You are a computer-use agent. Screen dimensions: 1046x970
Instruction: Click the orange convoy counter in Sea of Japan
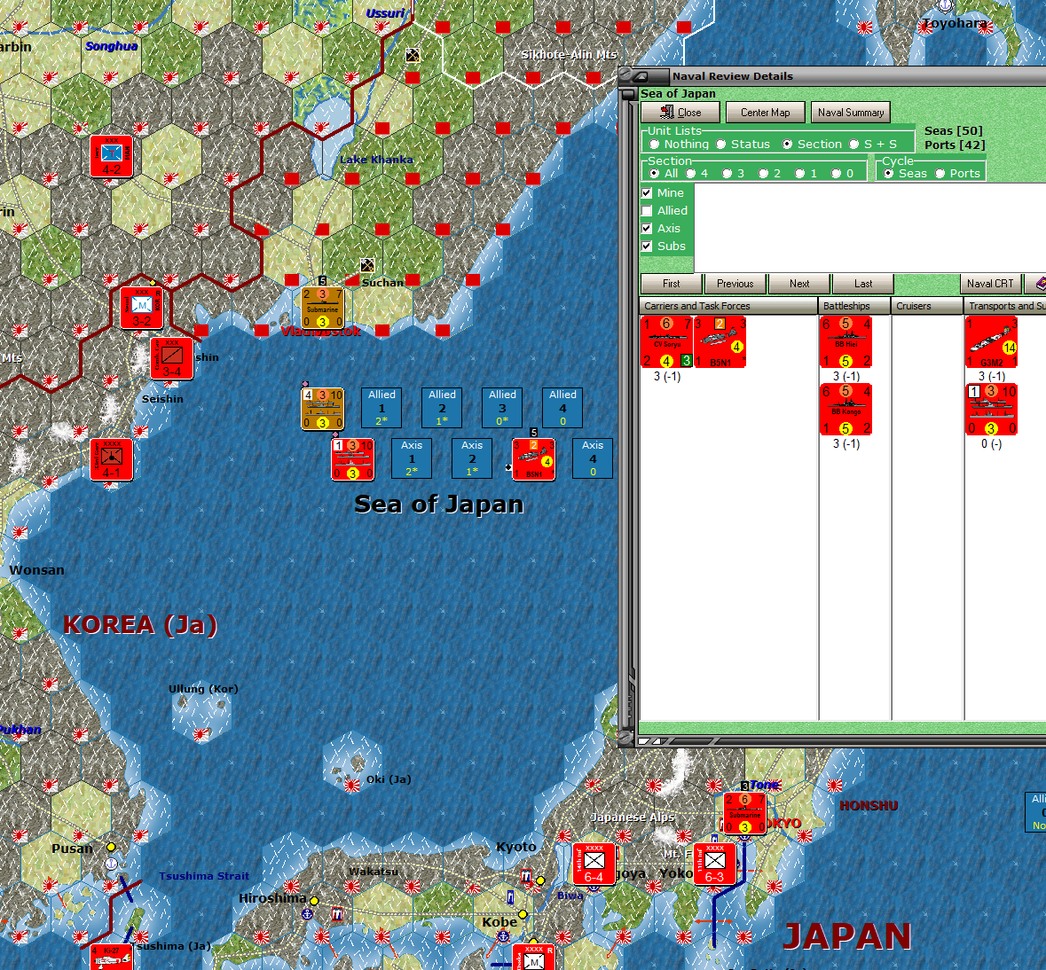tap(323, 410)
